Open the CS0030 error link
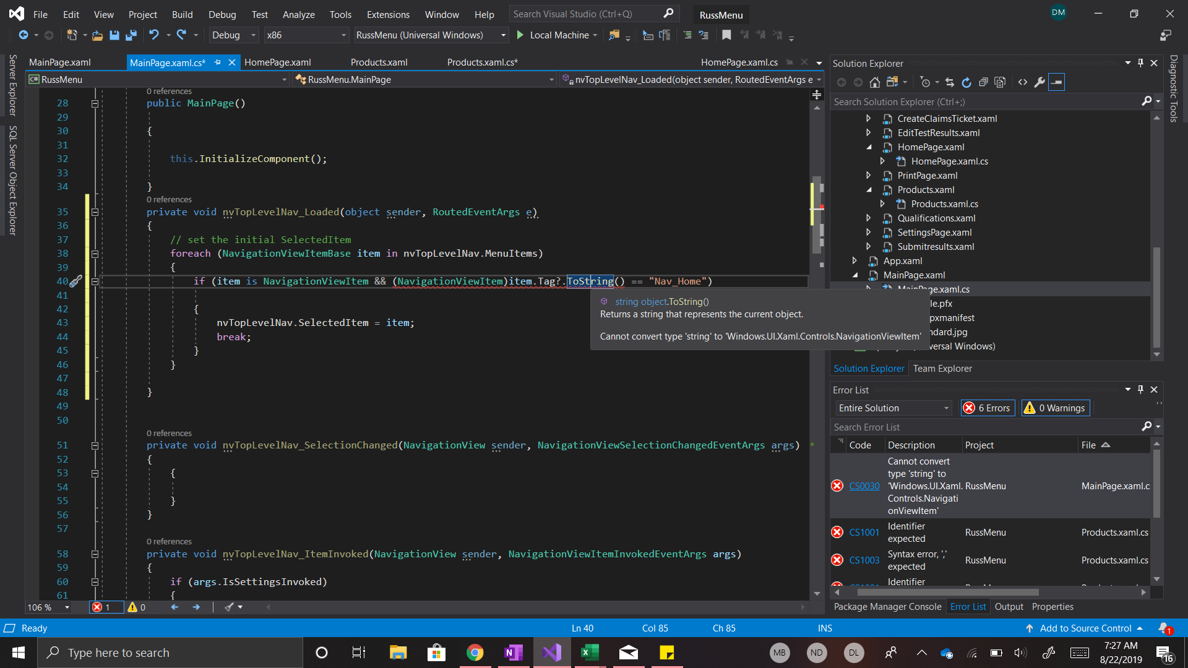 pyautogui.click(x=864, y=486)
